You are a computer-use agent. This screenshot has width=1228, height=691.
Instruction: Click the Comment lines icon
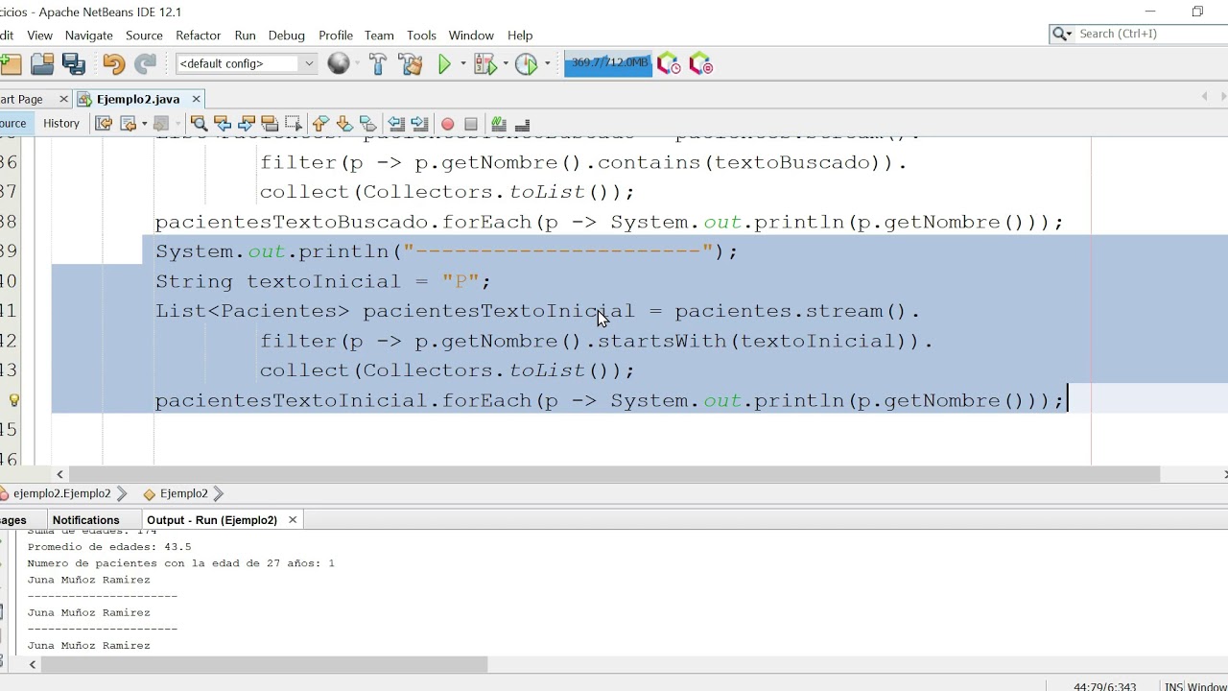499,124
